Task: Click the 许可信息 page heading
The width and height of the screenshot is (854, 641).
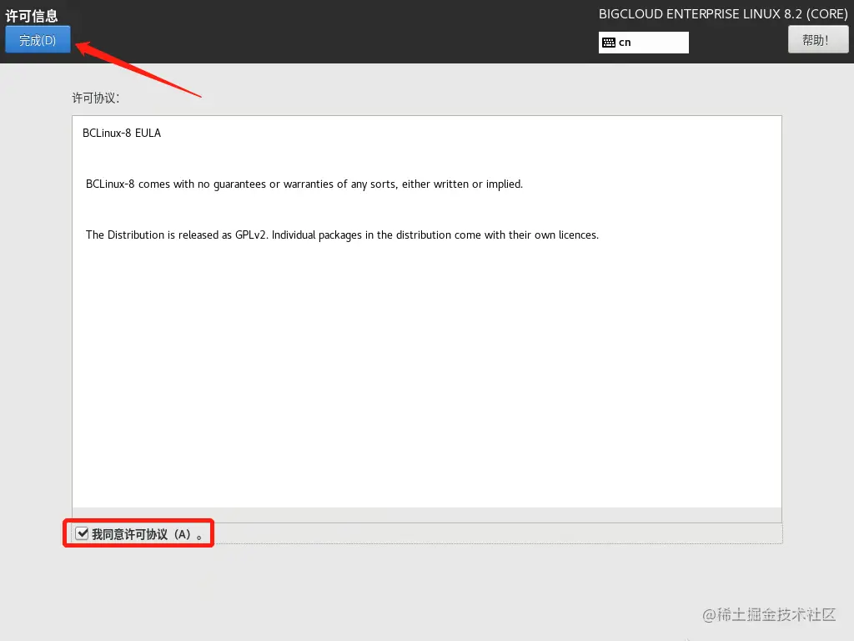Action: [32, 16]
